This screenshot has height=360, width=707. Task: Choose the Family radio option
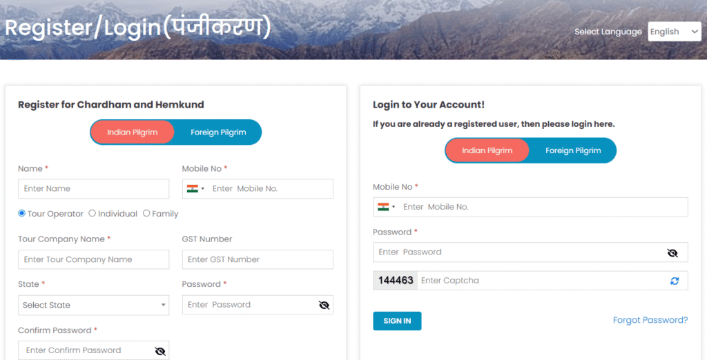[x=146, y=213]
